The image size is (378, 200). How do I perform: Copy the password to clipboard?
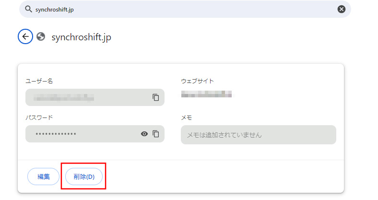[x=156, y=134]
